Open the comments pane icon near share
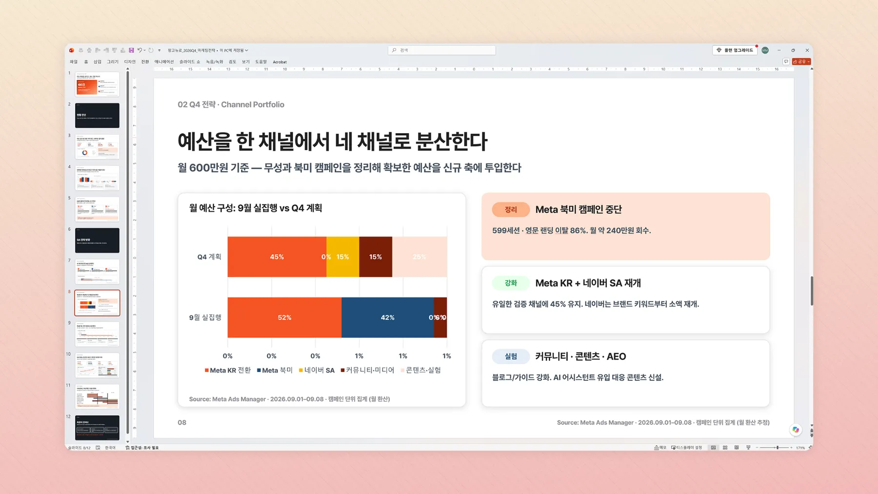The image size is (878, 494). (x=786, y=61)
